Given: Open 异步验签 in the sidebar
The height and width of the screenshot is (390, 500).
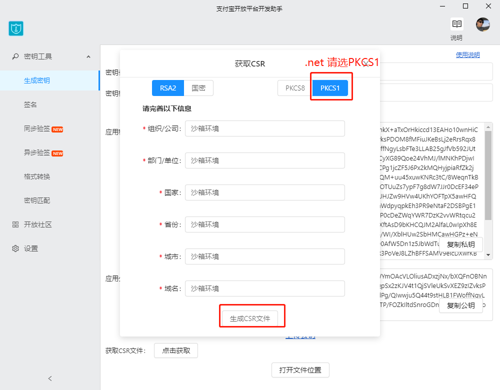Looking at the screenshot, I should click(37, 152).
